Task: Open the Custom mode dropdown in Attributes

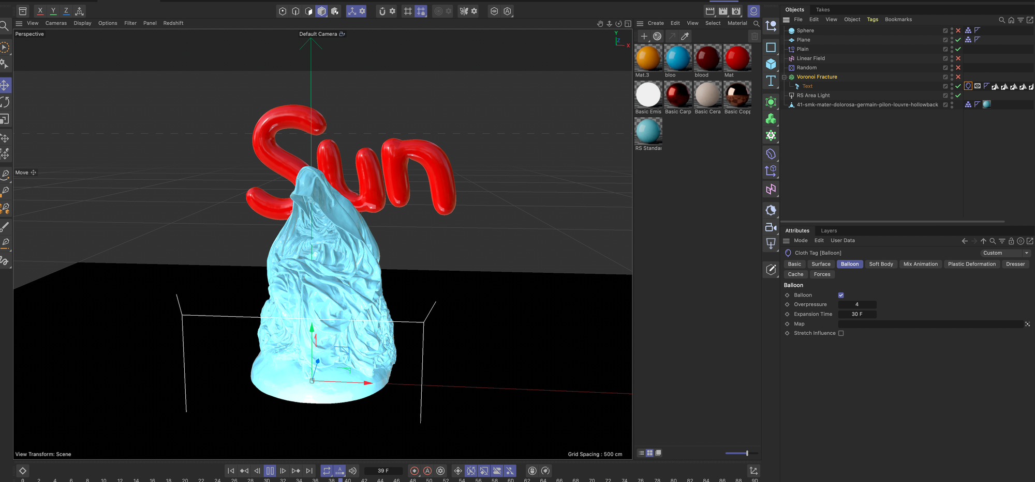Action: (x=1005, y=253)
